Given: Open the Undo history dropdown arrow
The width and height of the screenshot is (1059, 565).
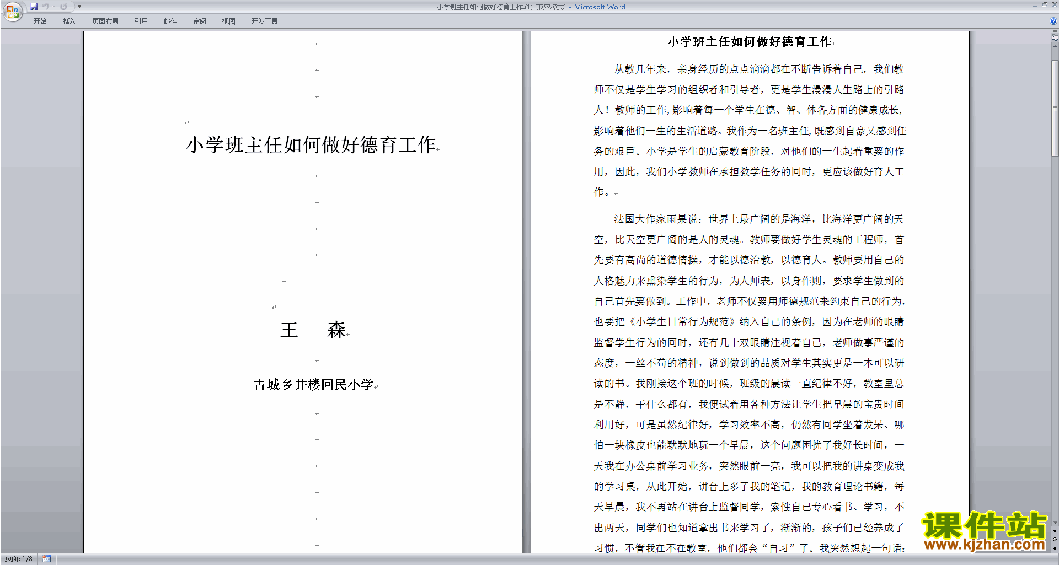Looking at the screenshot, I should click(x=54, y=7).
